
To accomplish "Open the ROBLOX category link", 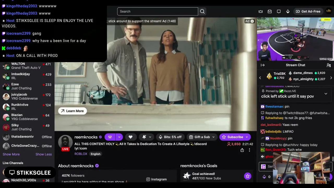I will [x=81, y=154].
